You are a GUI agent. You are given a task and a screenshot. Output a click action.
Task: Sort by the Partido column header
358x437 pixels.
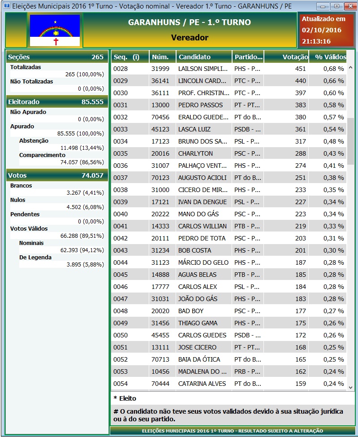tap(248, 57)
